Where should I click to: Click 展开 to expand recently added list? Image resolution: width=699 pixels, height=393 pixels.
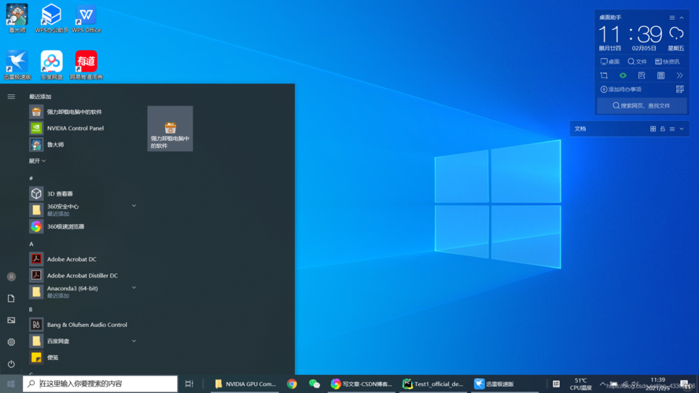38,161
